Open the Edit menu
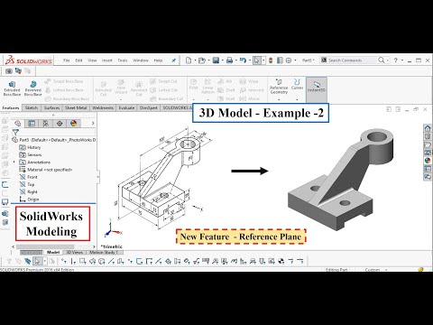This screenshot has height=325, width=433. (78, 60)
